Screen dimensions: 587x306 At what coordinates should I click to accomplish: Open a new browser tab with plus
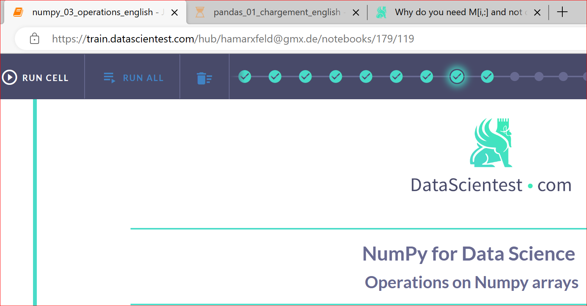pos(562,12)
